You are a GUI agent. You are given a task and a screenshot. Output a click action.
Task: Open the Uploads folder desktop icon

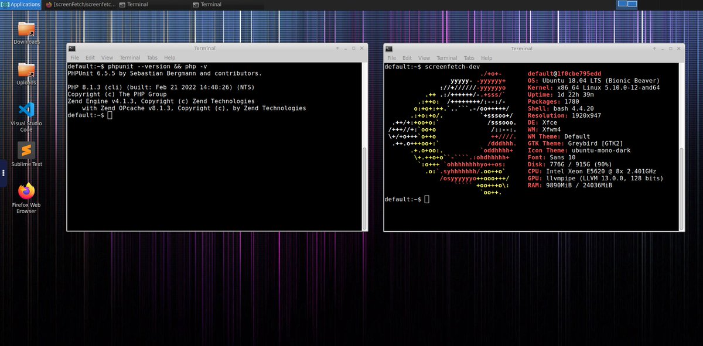[x=26, y=74]
